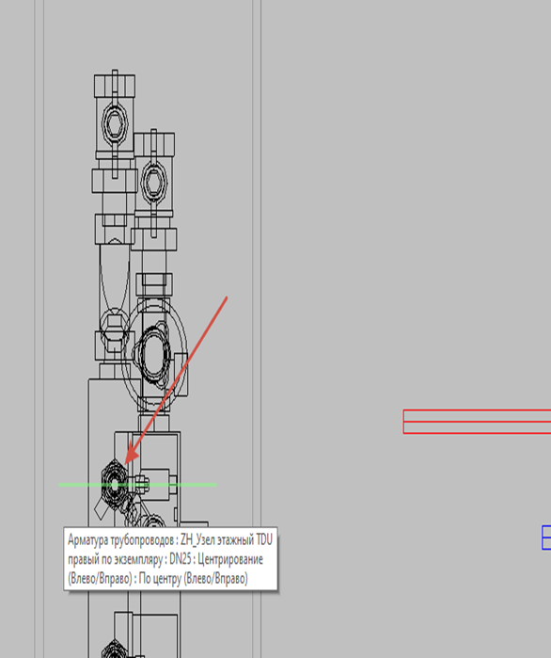Click the union nut below the top-left valve
Viewport: 551px width, 658px height.
pyautogui.click(x=115, y=182)
